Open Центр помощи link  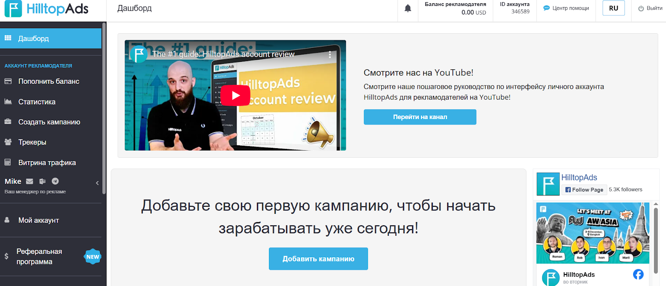(x=571, y=8)
